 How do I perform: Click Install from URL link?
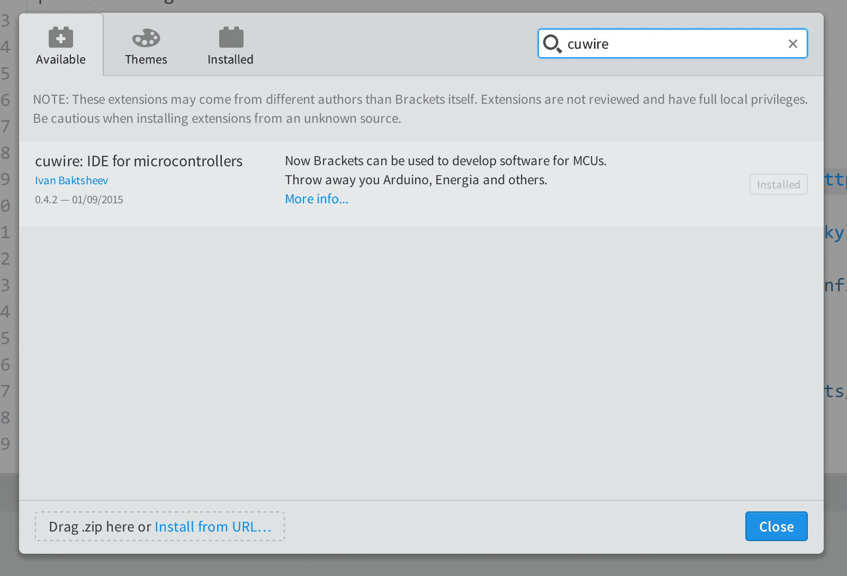tap(213, 527)
